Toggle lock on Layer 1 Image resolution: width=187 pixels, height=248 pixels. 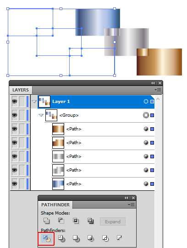(x=22, y=102)
